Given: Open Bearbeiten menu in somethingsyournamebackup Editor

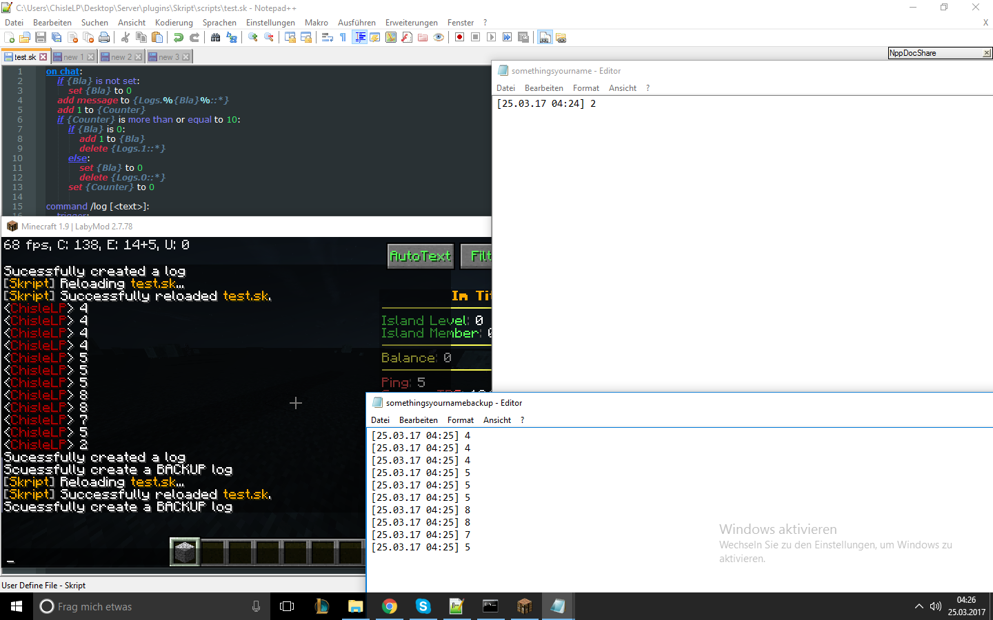Looking at the screenshot, I should pos(419,420).
